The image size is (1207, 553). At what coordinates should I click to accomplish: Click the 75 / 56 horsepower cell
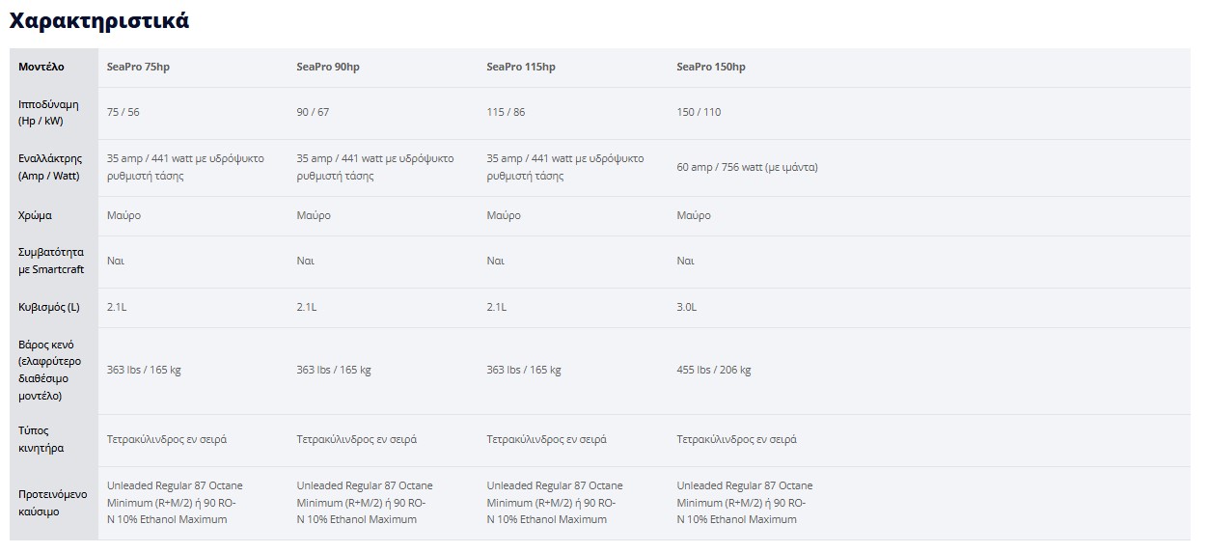pos(123,112)
